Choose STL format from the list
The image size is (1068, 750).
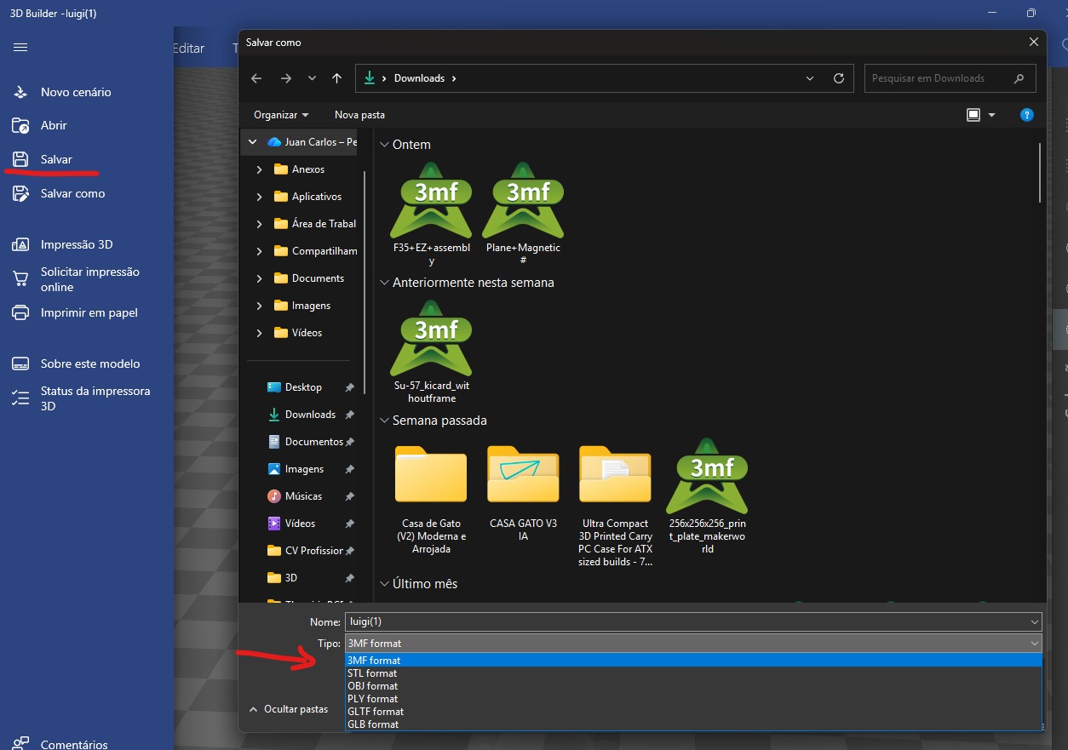click(x=693, y=673)
